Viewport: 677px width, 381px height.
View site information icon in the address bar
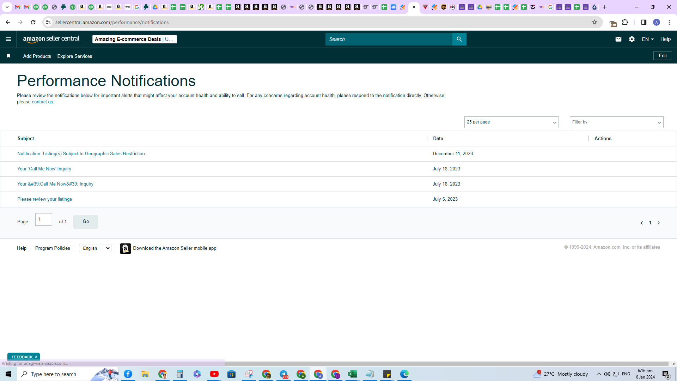48,22
